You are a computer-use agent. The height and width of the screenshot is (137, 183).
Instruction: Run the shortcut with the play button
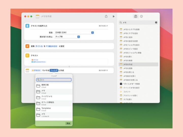point(114,16)
